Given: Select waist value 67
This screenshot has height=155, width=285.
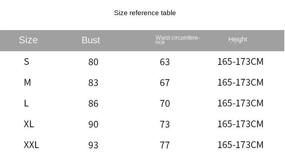Looking at the screenshot, I should [165, 83].
